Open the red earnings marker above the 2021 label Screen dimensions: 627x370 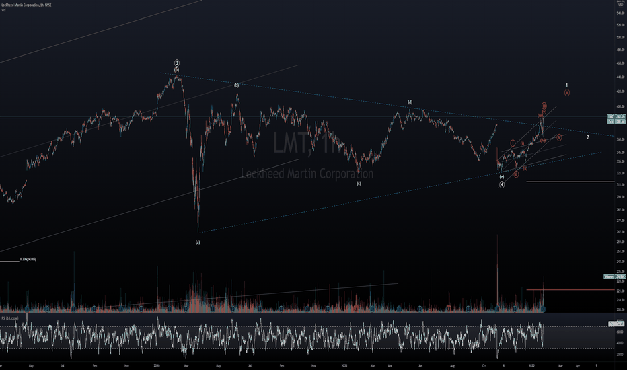[355, 309]
